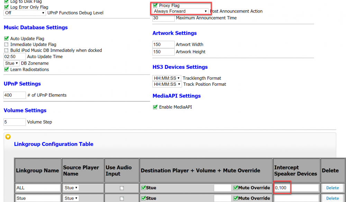Disable the Enable MediaAPI checkbox
346x202 pixels.
(x=155, y=107)
